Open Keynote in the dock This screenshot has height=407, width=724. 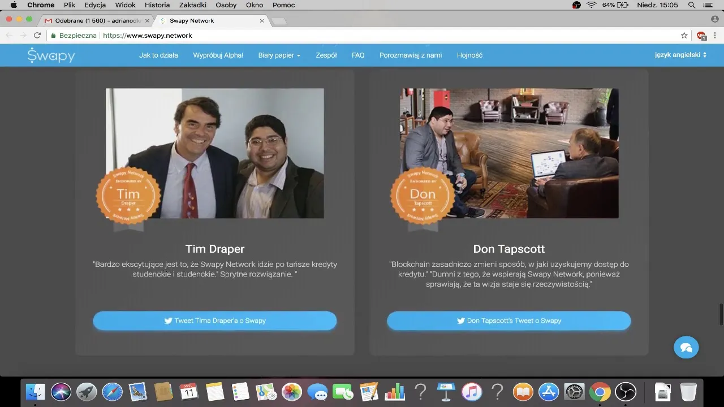[446, 391]
